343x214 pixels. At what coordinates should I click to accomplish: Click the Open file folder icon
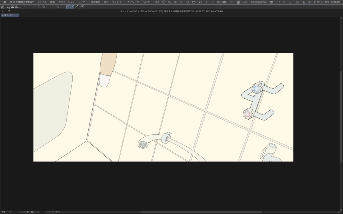13,7
